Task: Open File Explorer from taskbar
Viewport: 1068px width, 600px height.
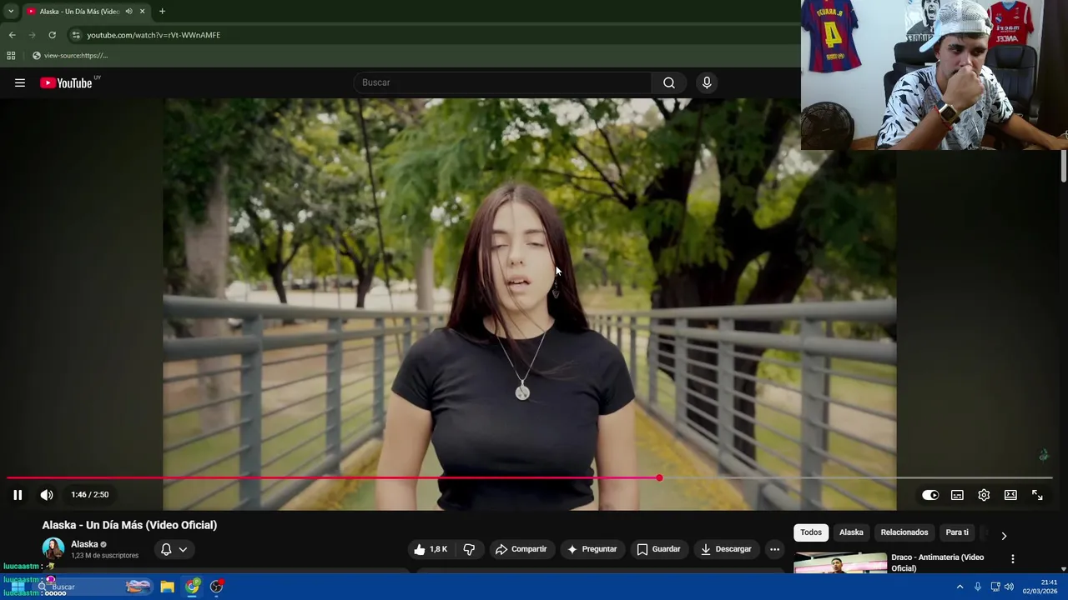Action: pyautogui.click(x=167, y=587)
